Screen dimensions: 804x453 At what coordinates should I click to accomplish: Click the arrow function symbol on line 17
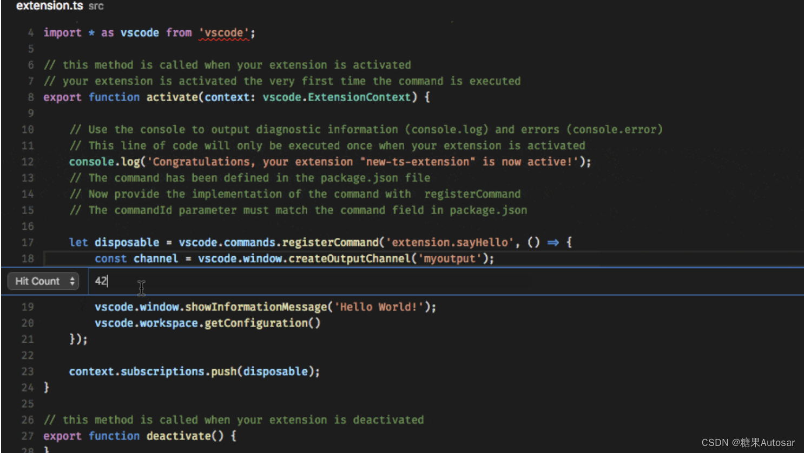[x=553, y=243]
